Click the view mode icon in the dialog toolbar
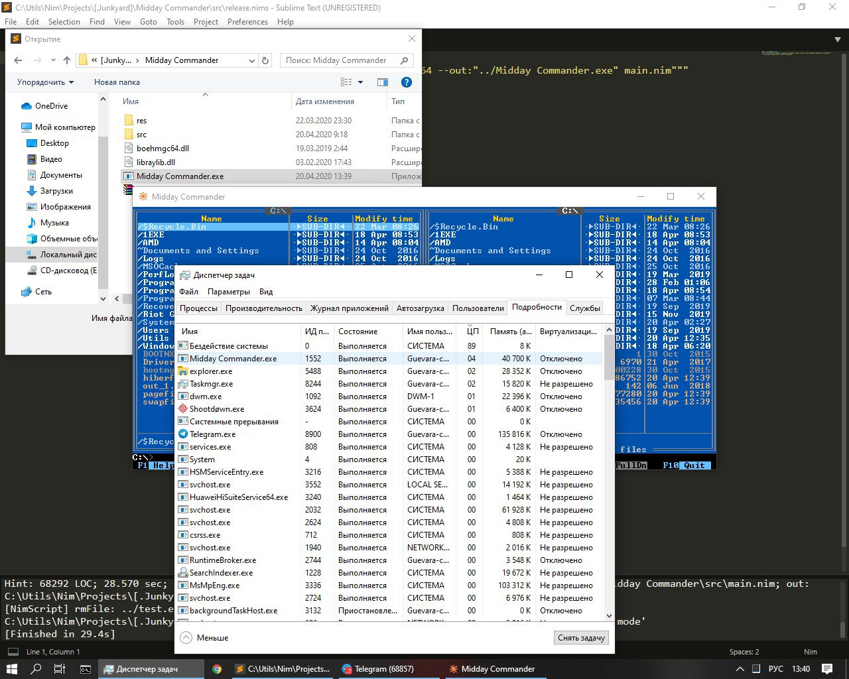849x679 pixels. pyautogui.click(x=346, y=82)
